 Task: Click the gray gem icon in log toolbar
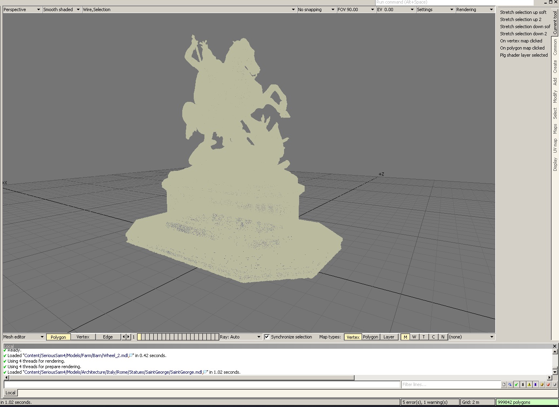555,384
